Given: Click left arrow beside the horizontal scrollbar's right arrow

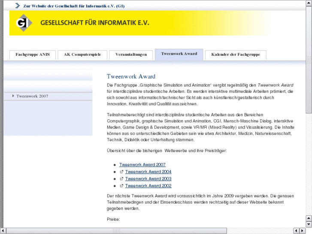Looking at the screenshot, I should click(x=297, y=231).
